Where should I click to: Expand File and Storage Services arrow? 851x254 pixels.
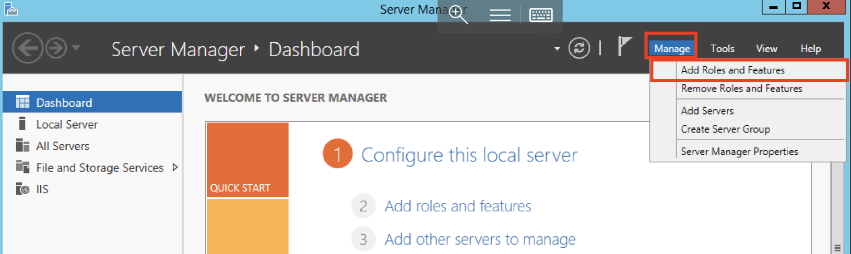click(x=175, y=167)
